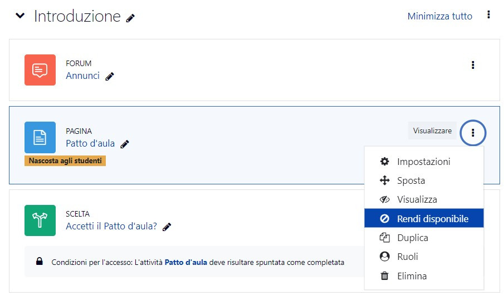The image size is (504, 296).
Task: Collapse the Introduzione section chevron
Action: point(20,16)
